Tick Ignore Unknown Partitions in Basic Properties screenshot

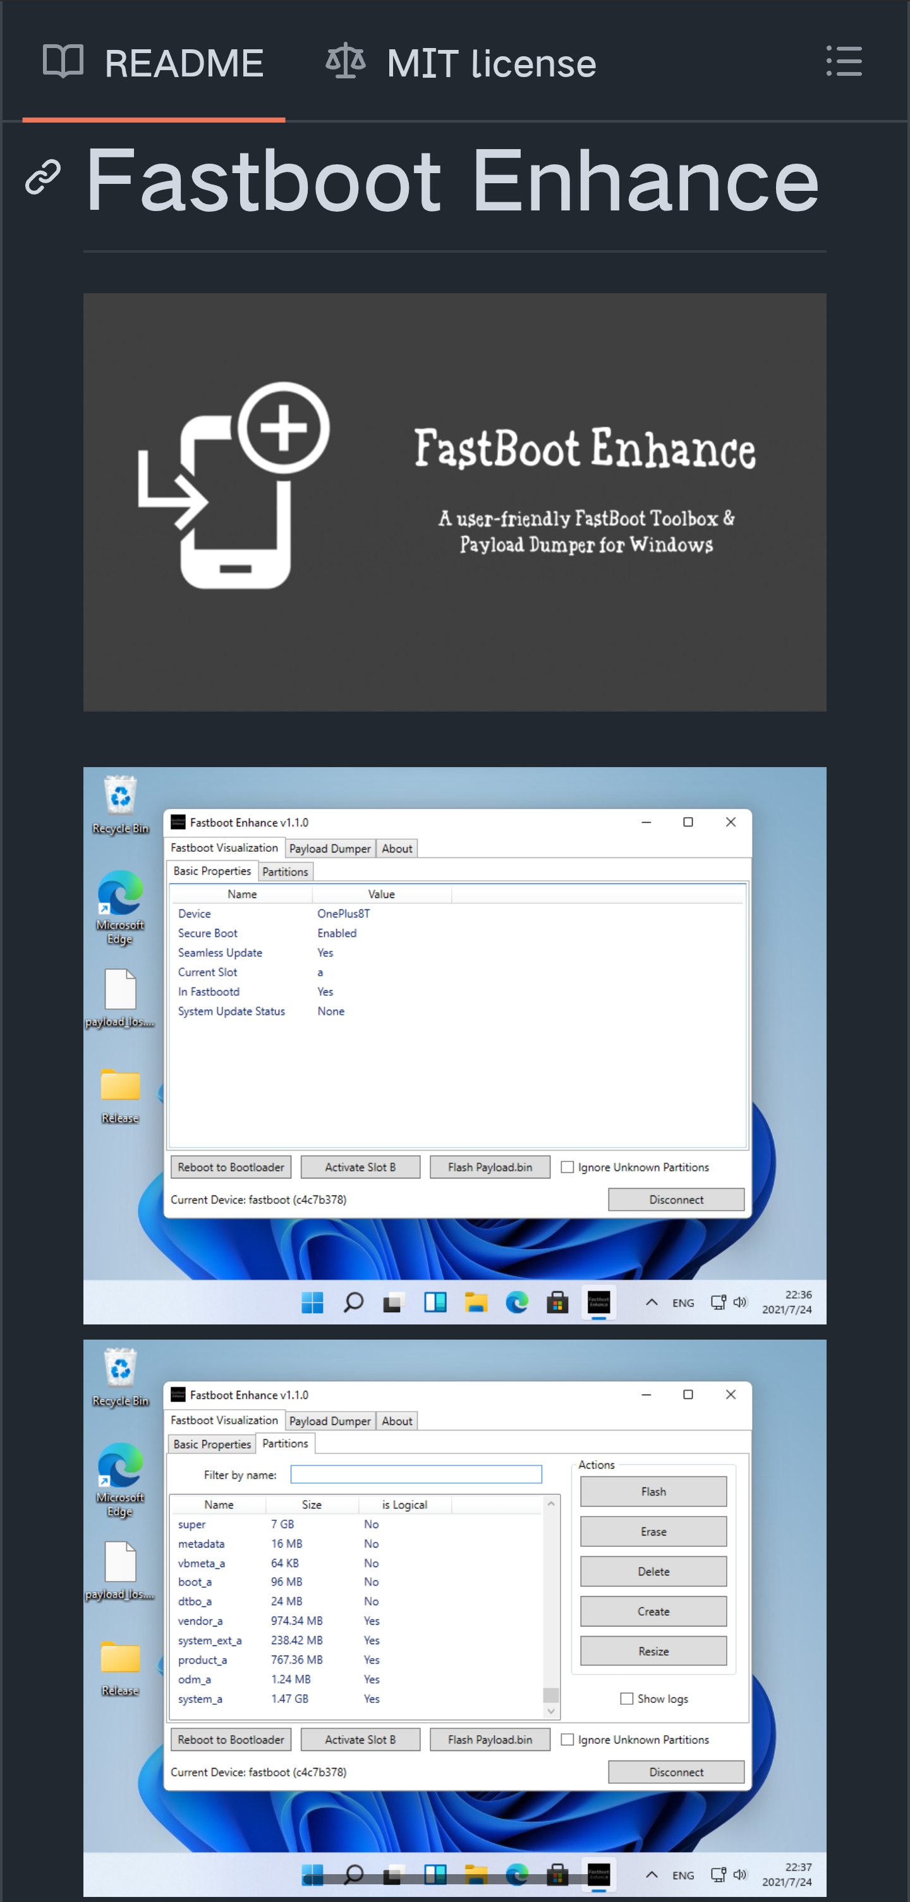click(567, 1167)
